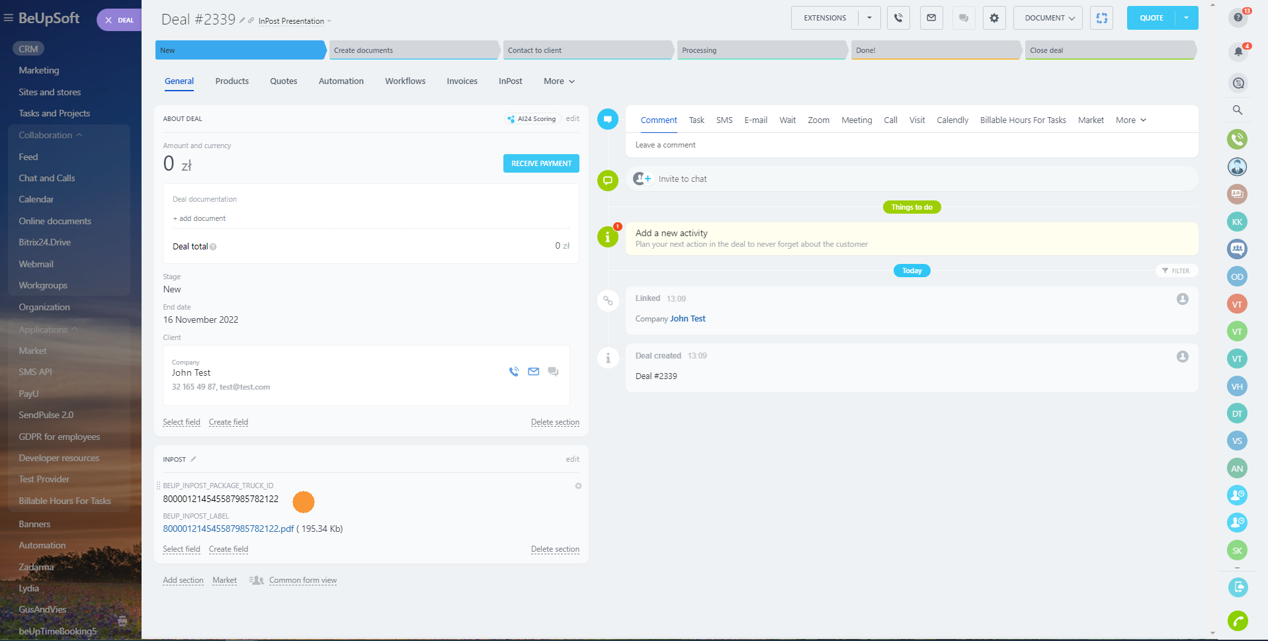1268x641 pixels.
Task: Set deal stage to Processing in pipeline bar
Action: click(761, 50)
